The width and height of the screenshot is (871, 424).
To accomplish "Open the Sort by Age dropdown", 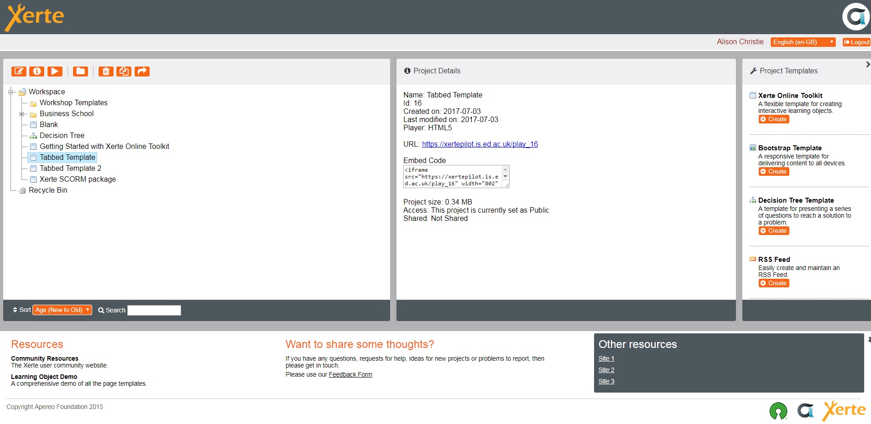I will (x=62, y=310).
